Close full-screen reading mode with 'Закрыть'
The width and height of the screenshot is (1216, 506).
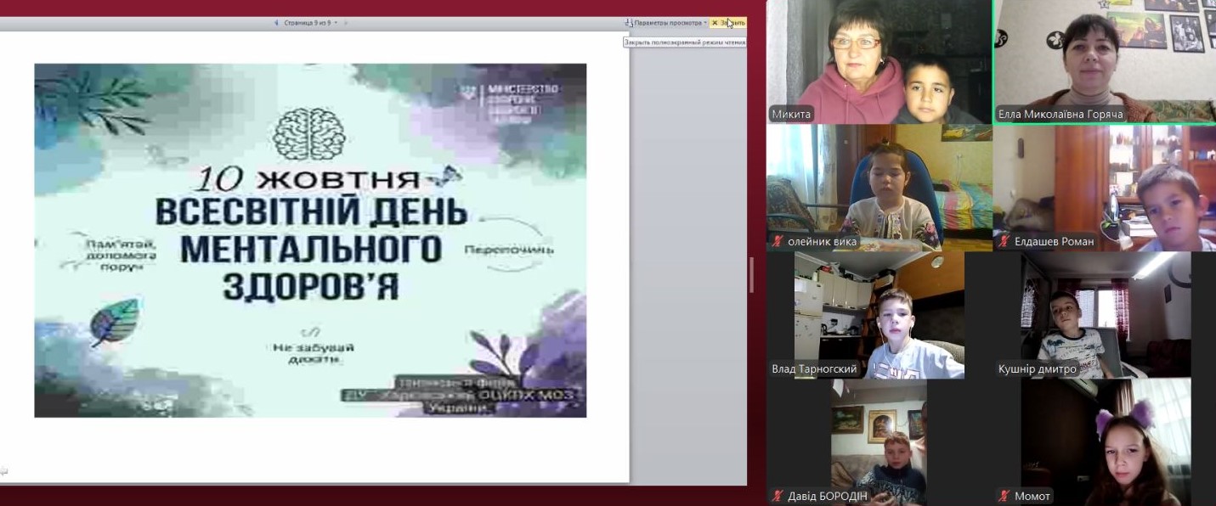pos(728,23)
